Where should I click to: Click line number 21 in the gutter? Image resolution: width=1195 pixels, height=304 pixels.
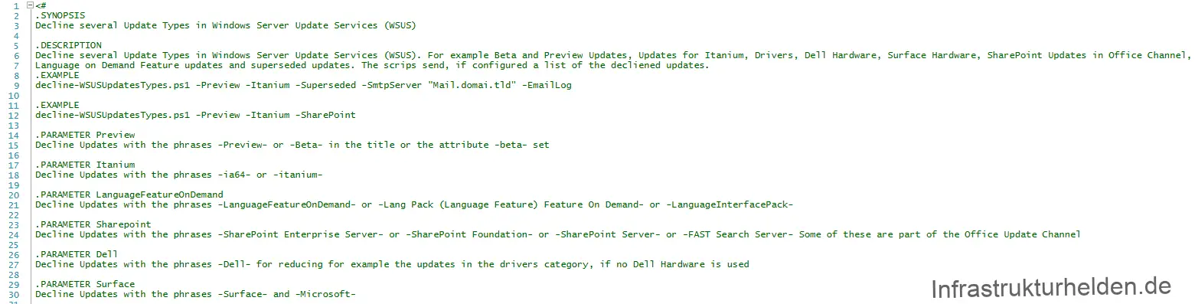point(14,204)
